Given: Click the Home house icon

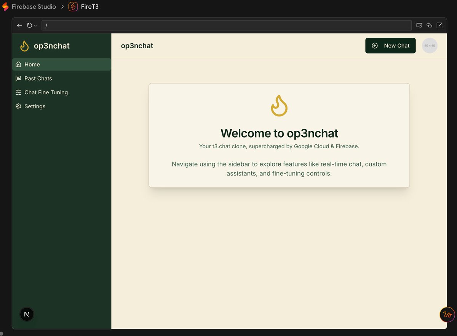Looking at the screenshot, I should click(x=18, y=64).
